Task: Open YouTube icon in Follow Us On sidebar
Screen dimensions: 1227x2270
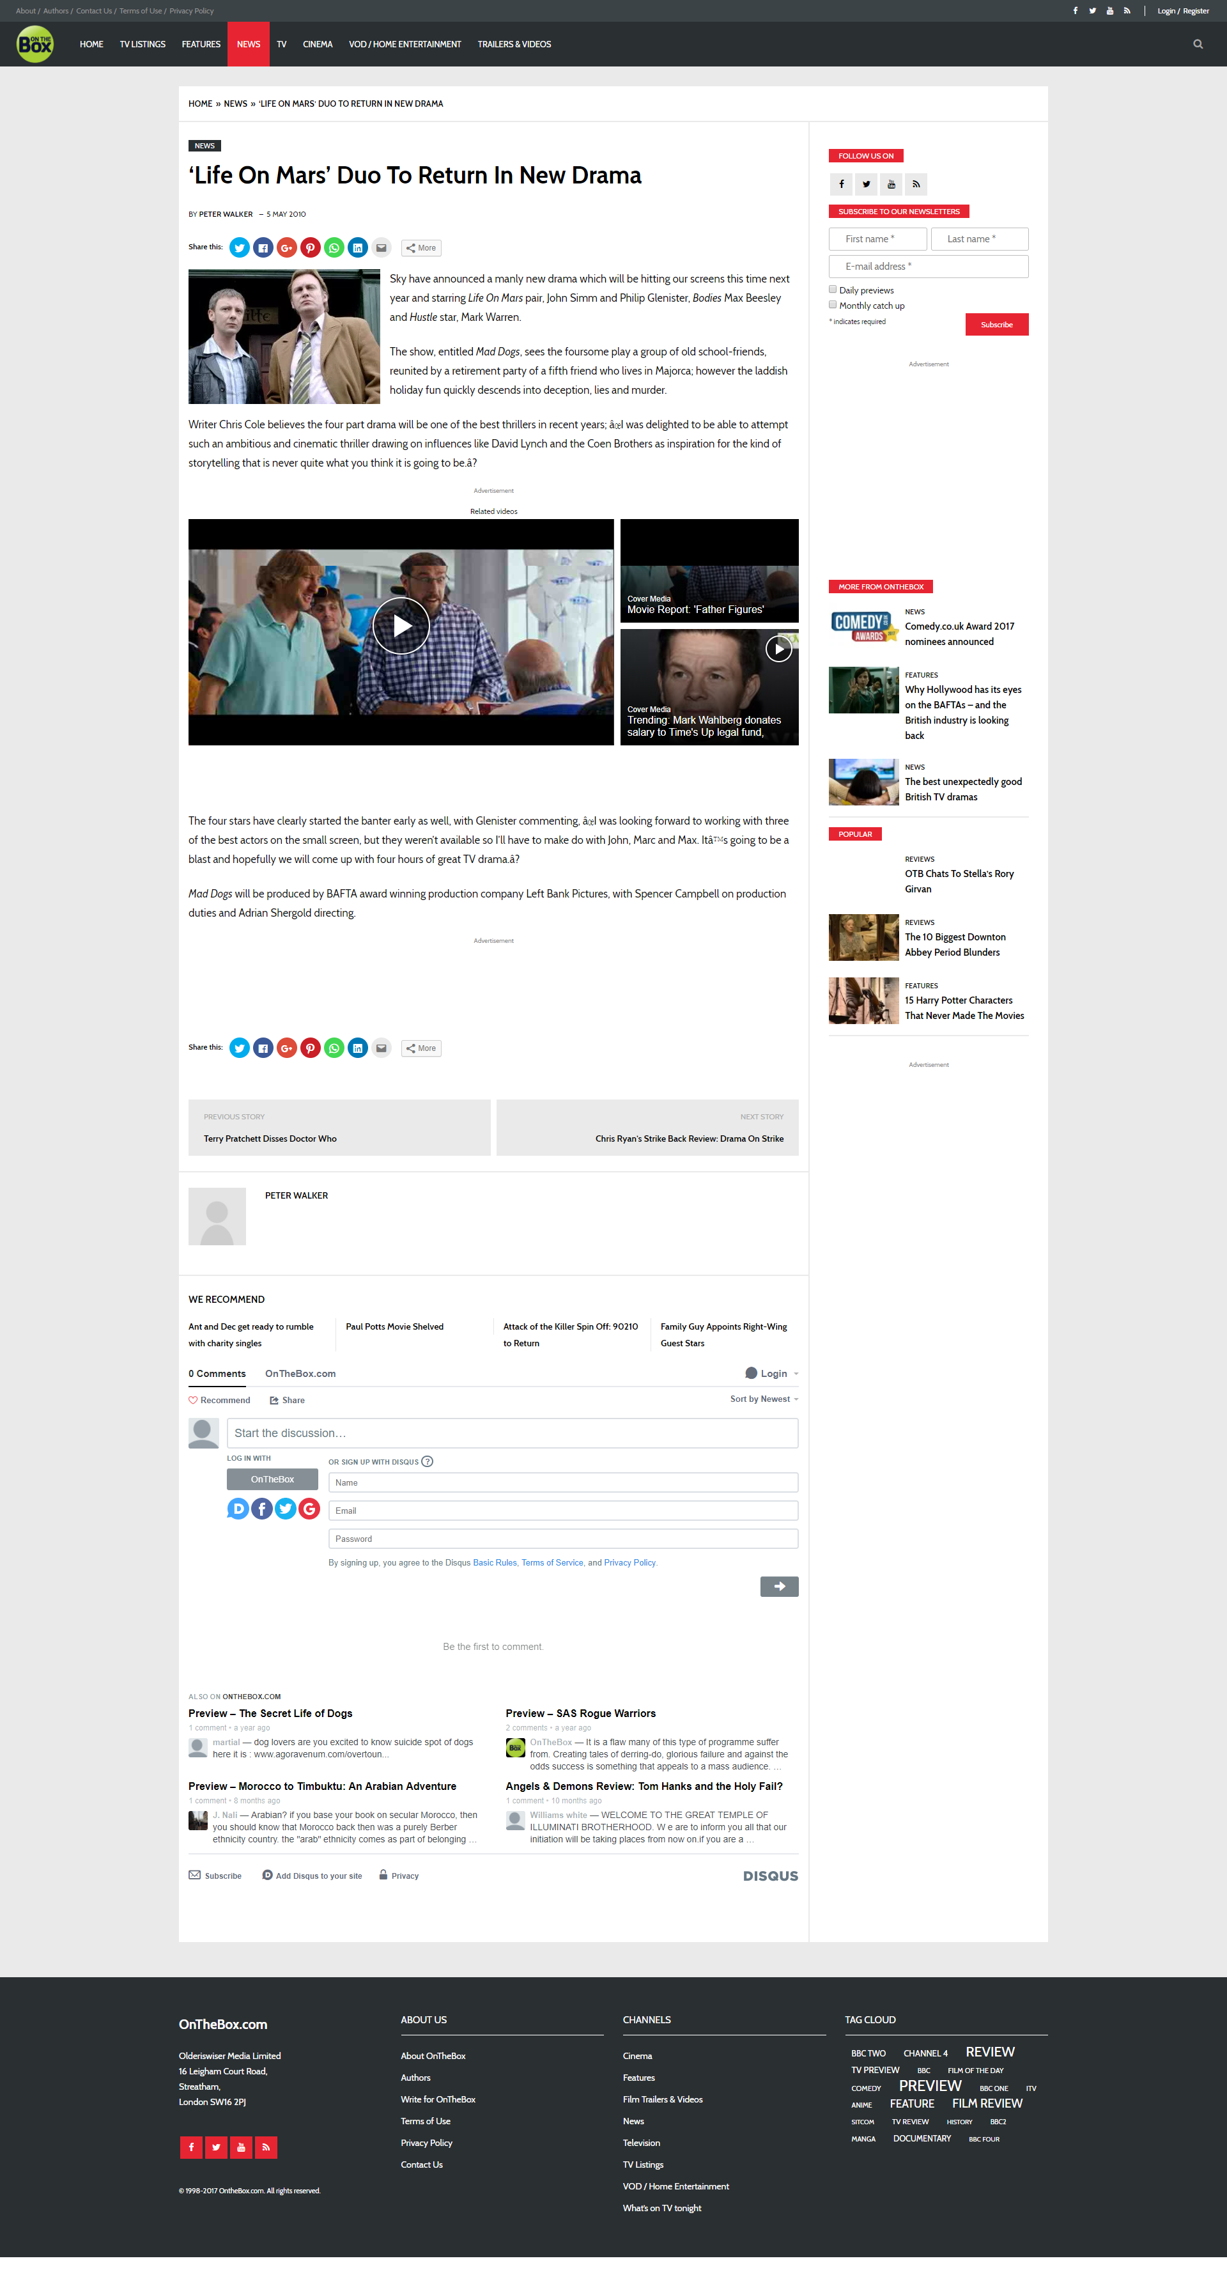Action: pyautogui.click(x=890, y=184)
